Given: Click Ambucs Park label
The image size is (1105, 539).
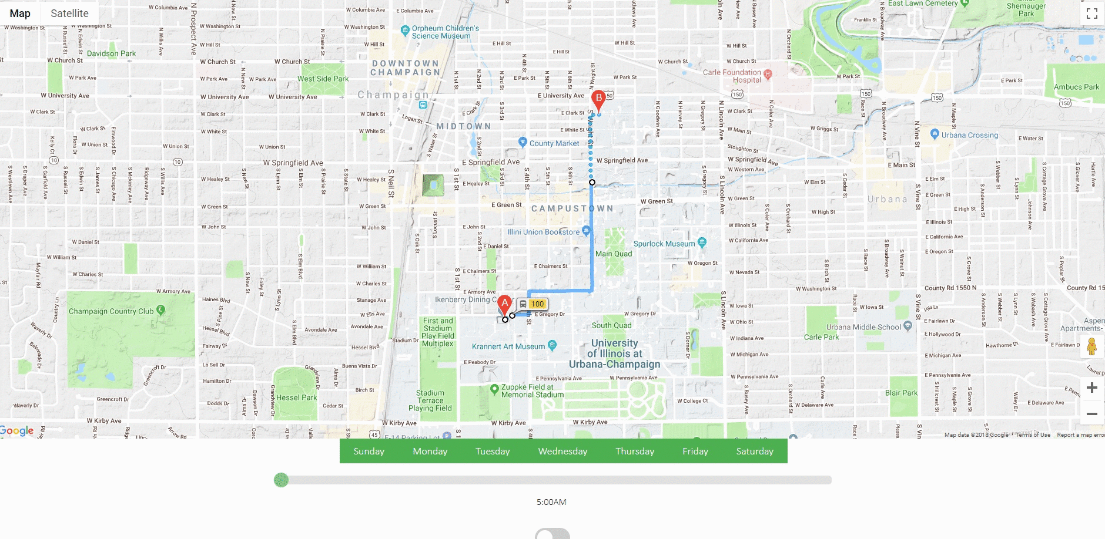Looking at the screenshot, I should click(x=1076, y=87).
